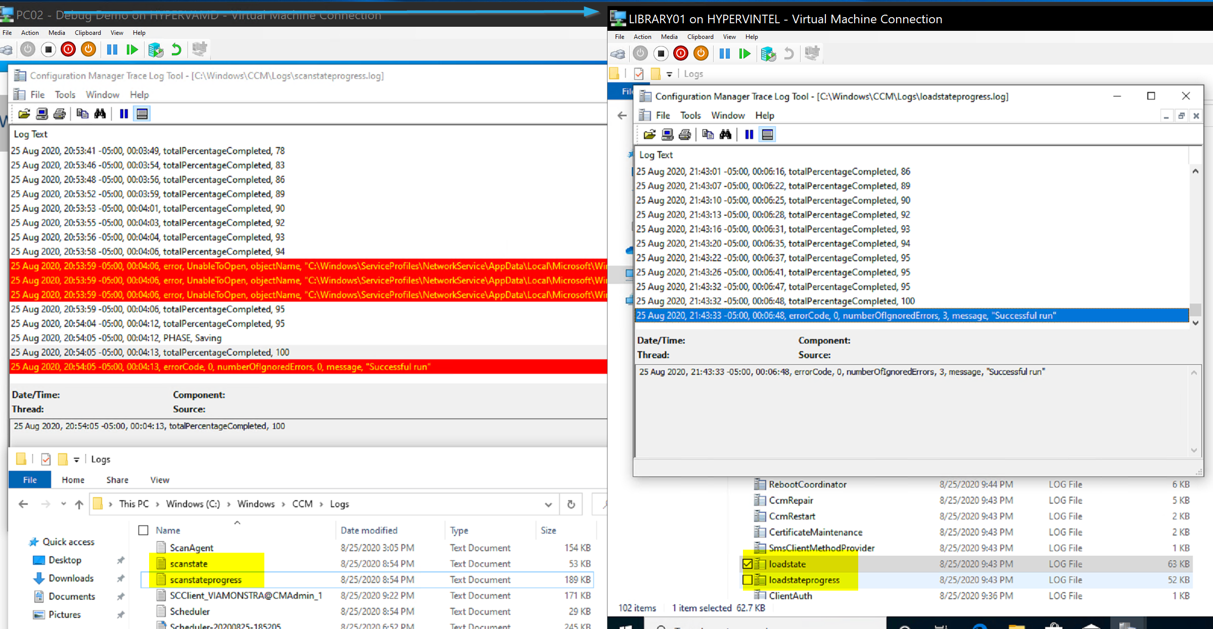Pause log monitoring in right CMTrace window
The image size is (1213, 629).
point(749,134)
